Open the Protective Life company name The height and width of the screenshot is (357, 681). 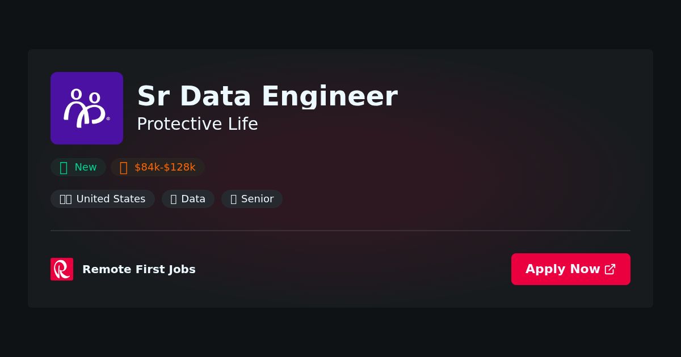pos(197,124)
